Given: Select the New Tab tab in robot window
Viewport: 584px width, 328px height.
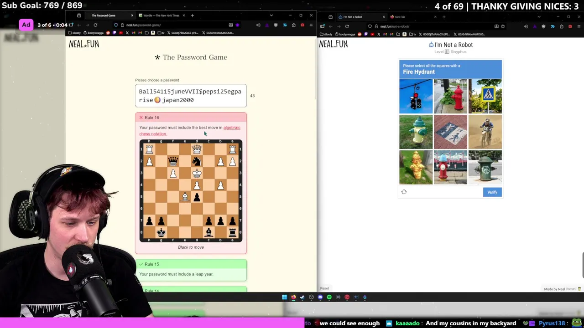Looking at the screenshot, I should pos(413,17).
